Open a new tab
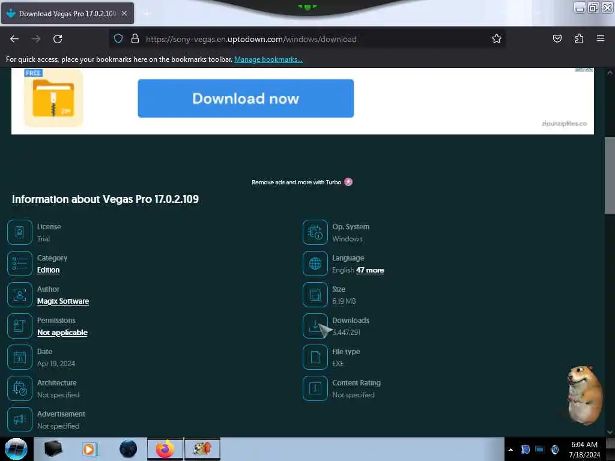This screenshot has height=461, width=615. [147, 14]
